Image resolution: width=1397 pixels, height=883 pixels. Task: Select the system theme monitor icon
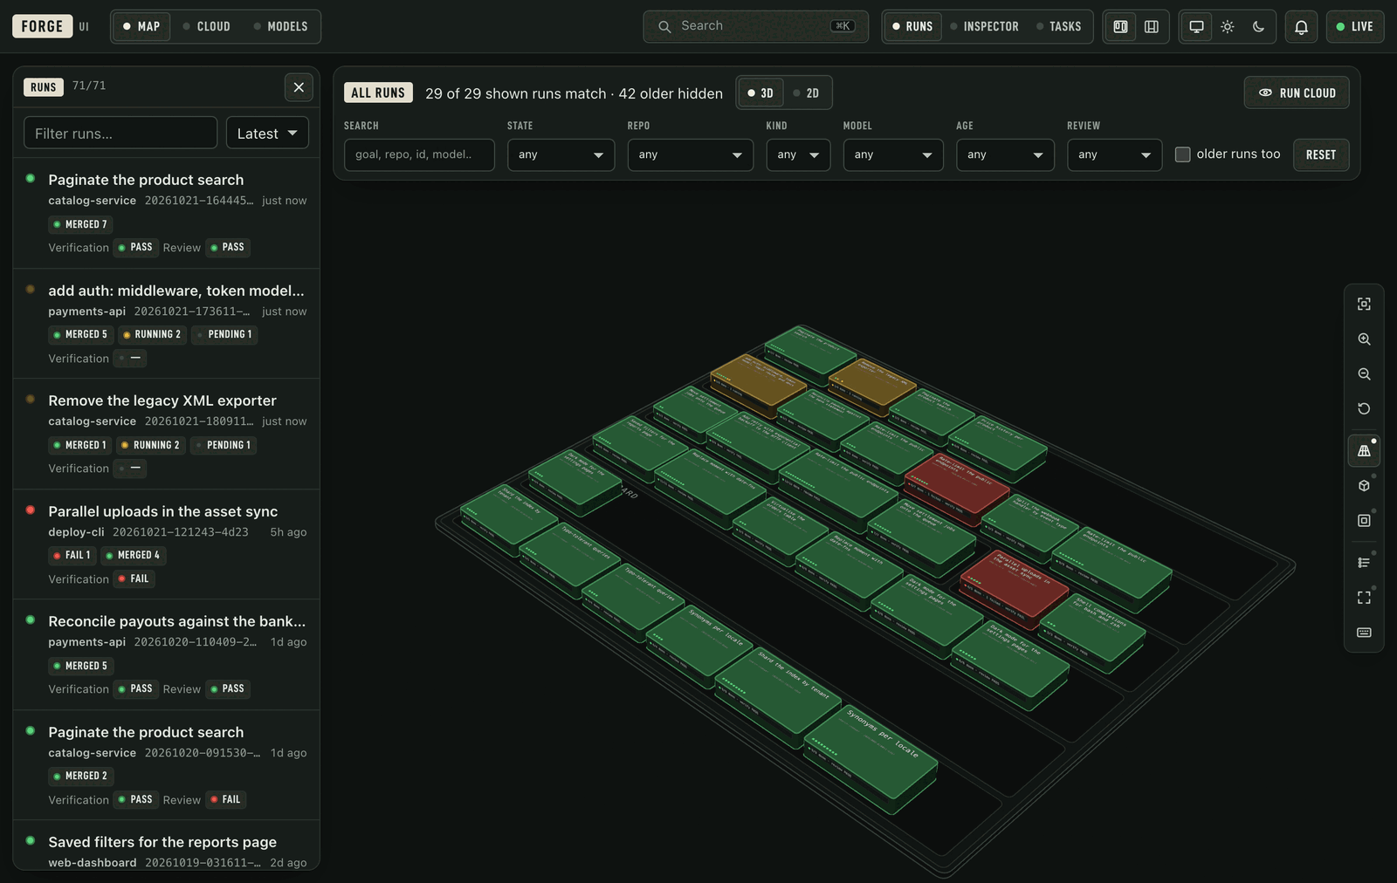pos(1197,27)
